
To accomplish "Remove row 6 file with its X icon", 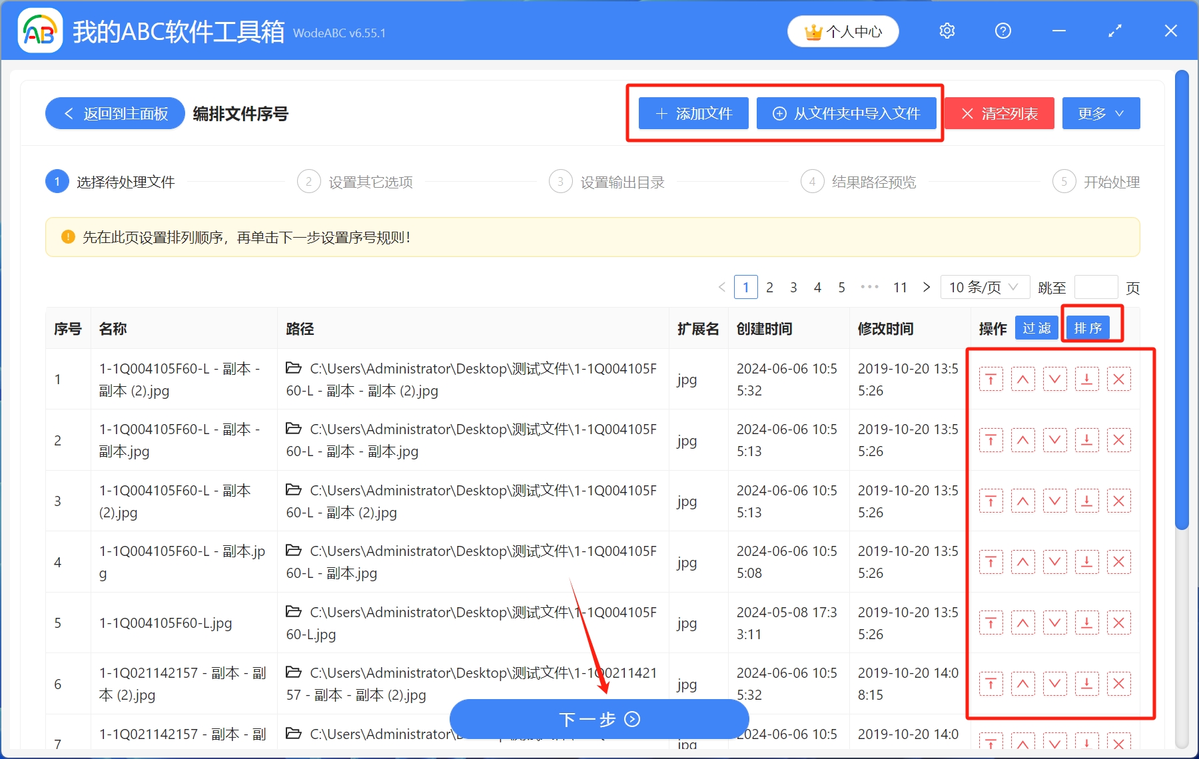I will (1118, 683).
